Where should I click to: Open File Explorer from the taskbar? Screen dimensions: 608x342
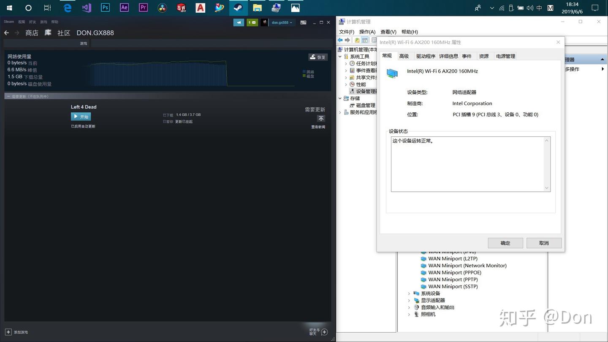(x=257, y=8)
